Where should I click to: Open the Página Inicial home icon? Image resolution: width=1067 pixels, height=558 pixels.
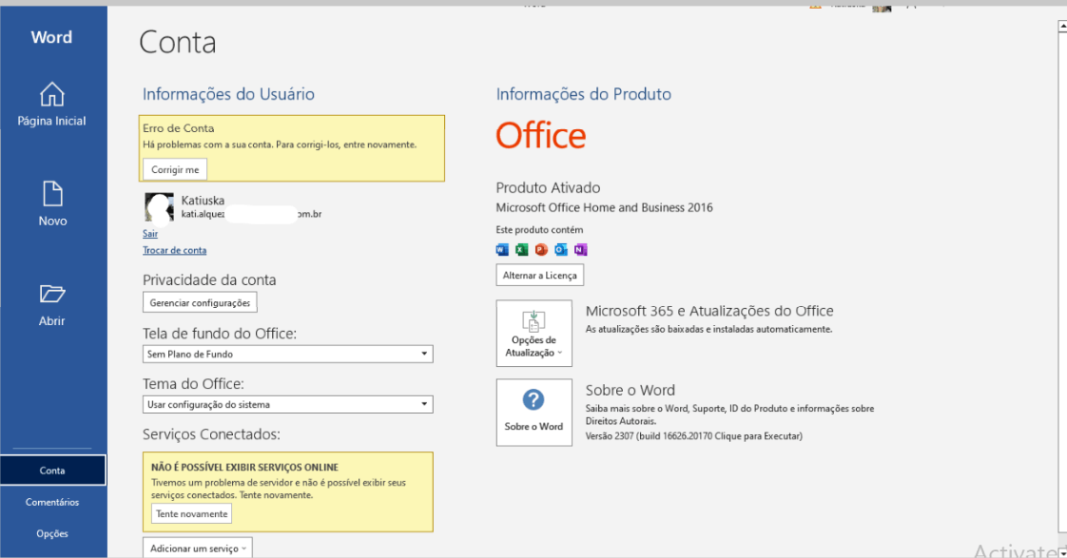pos(51,95)
